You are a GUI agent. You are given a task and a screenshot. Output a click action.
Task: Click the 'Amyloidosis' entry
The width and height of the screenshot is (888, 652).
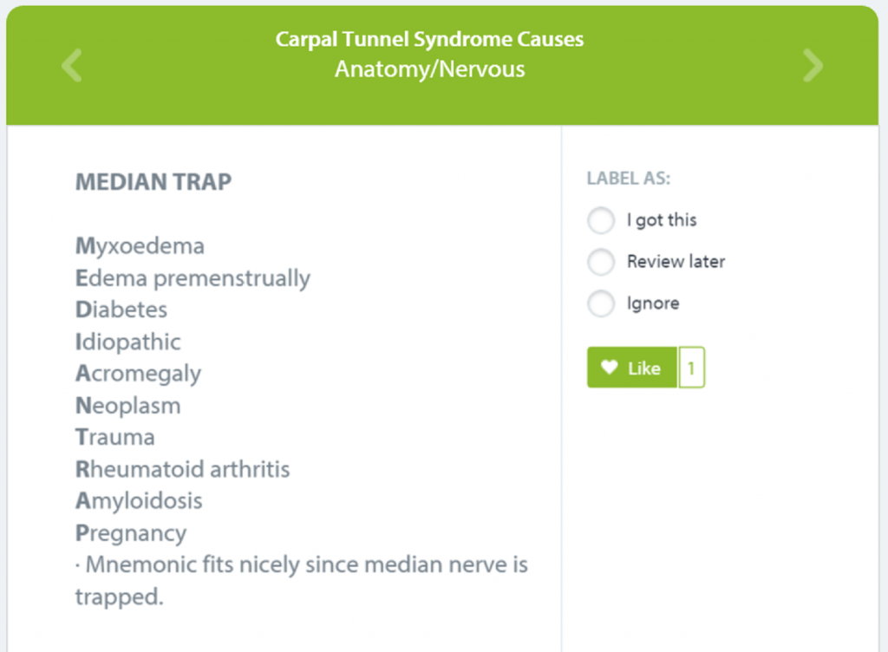click(139, 501)
